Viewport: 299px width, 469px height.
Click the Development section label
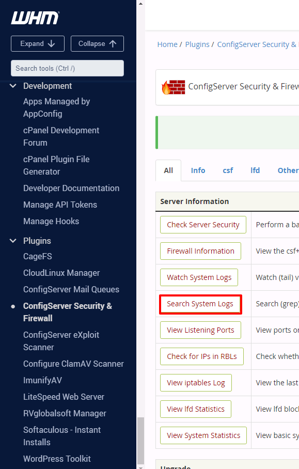click(x=48, y=86)
